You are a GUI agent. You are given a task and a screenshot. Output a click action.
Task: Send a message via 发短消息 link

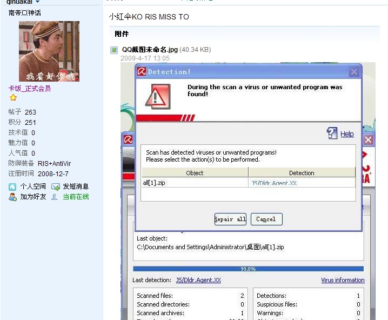point(76,186)
